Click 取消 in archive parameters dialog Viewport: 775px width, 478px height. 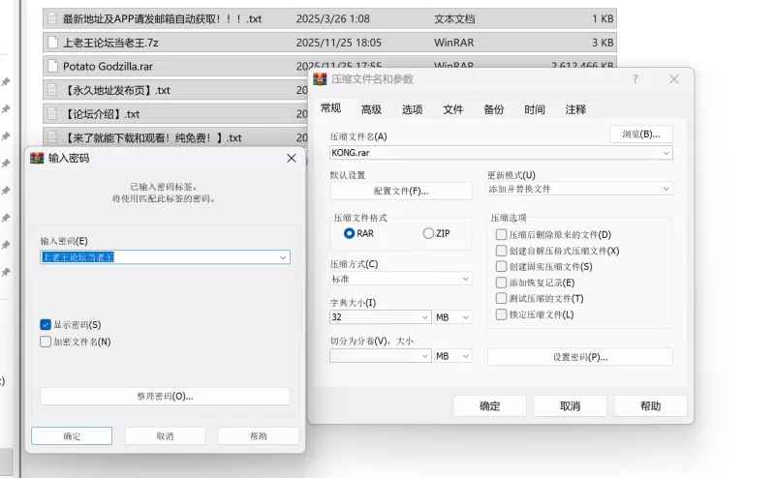point(570,405)
